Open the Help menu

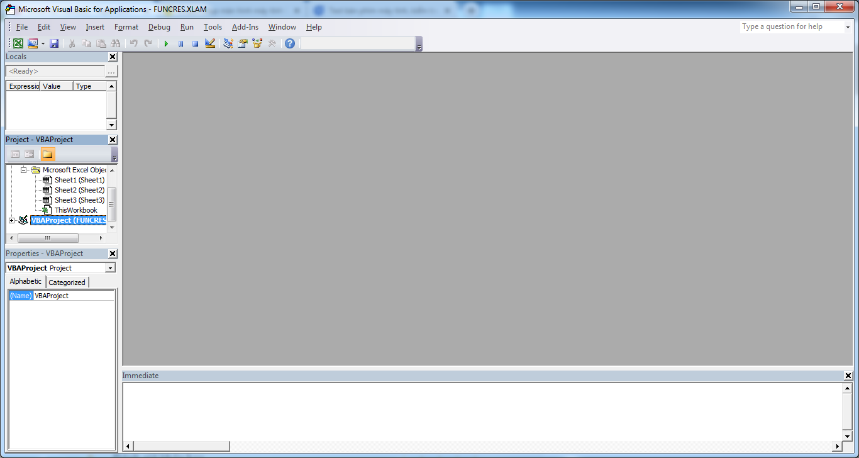pos(314,27)
